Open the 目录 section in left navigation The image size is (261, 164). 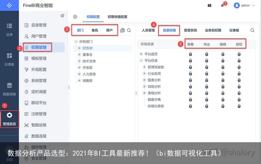[x=9, y=30]
